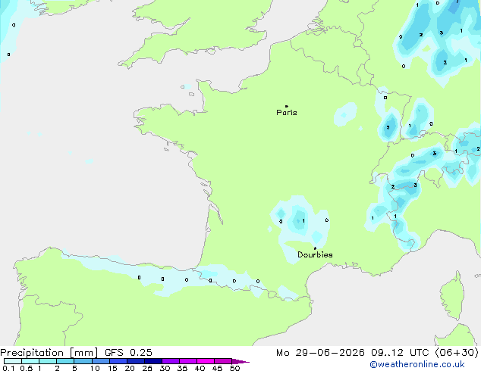Viewport: 481px width, 371px height.
Task: Click the Mo 29-06-2026 date text
Action: (320, 353)
